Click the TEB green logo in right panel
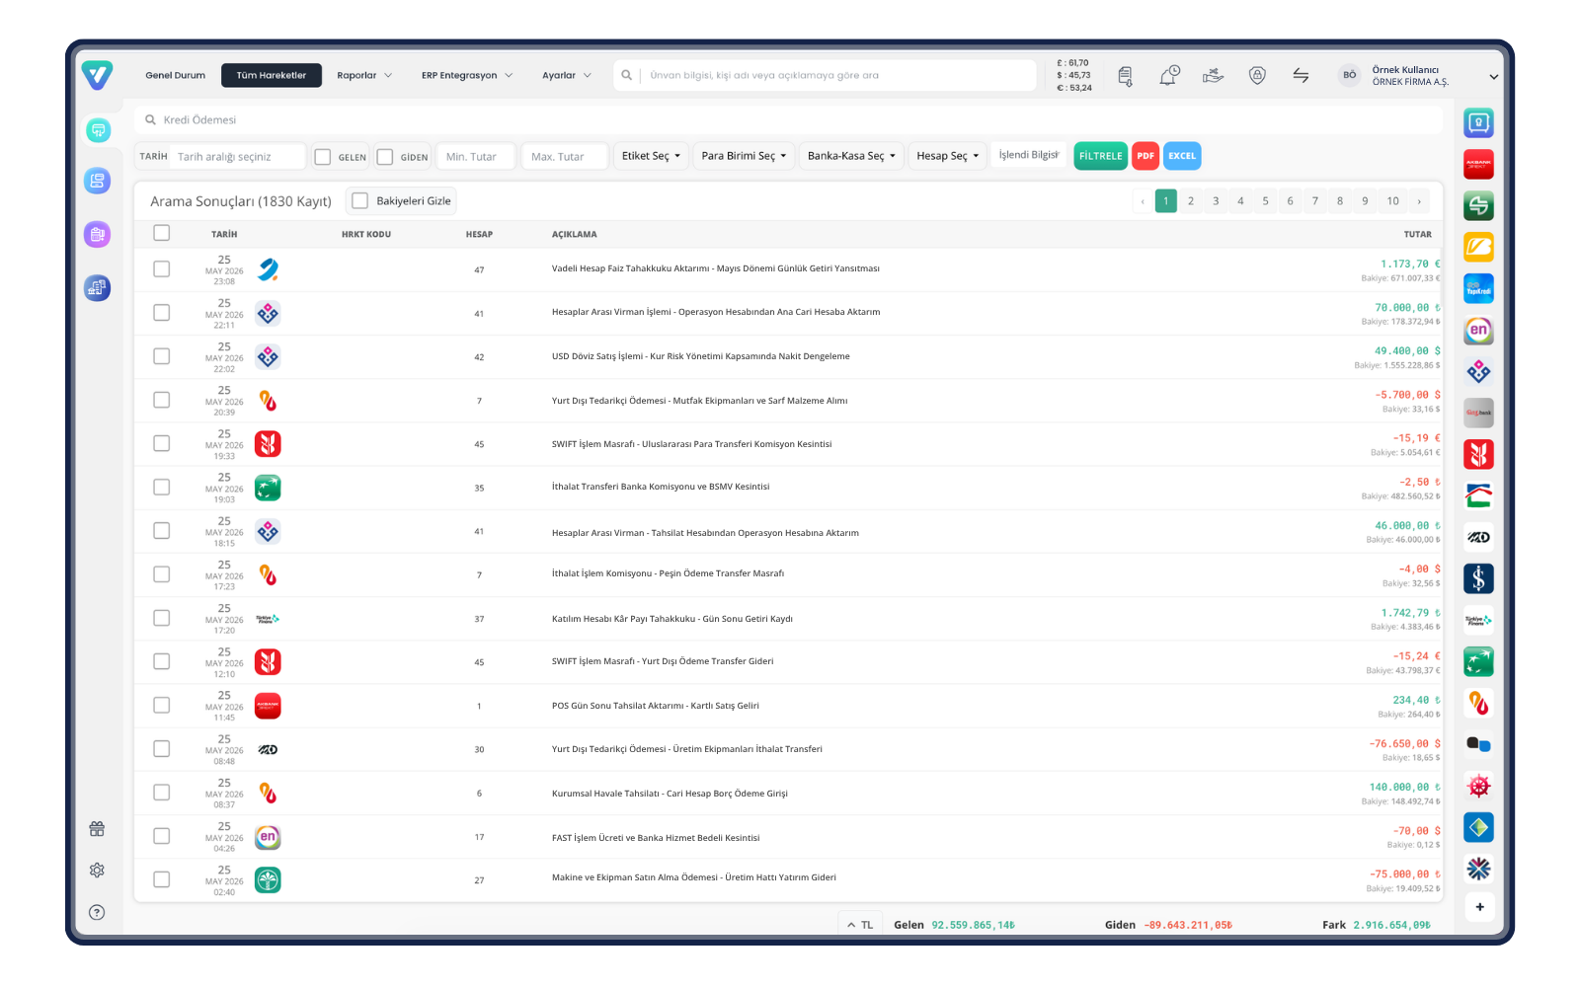This screenshot has width=1580, height=987. coord(1478,661)
